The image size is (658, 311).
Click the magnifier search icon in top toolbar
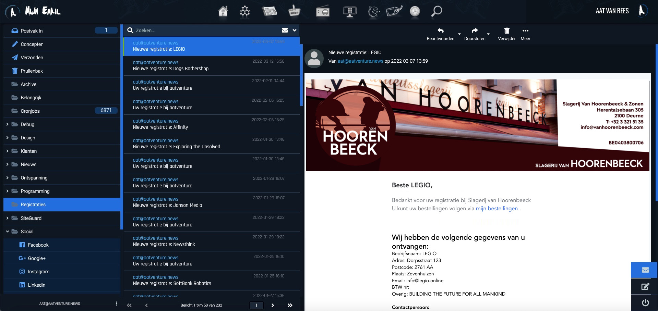point(436,11)
